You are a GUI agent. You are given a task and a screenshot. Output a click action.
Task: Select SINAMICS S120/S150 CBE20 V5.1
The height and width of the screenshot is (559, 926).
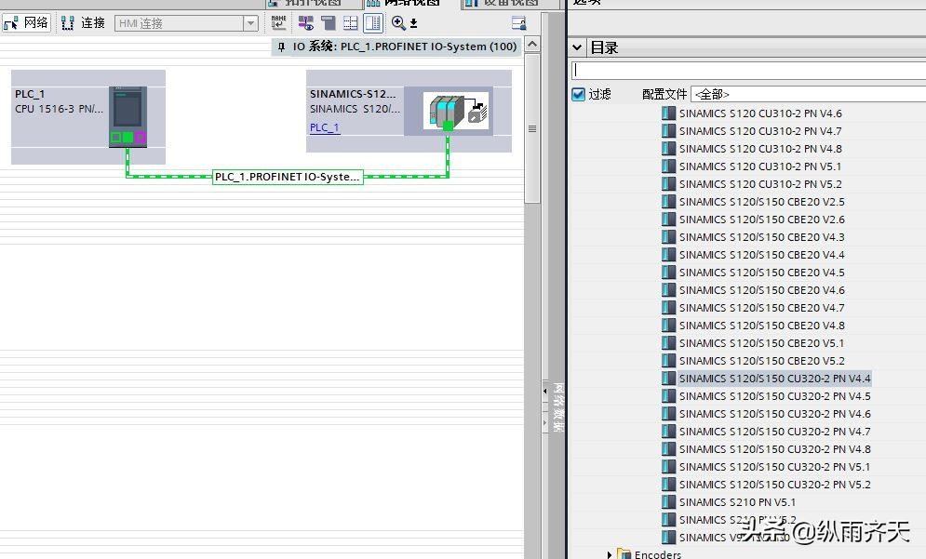762,343
